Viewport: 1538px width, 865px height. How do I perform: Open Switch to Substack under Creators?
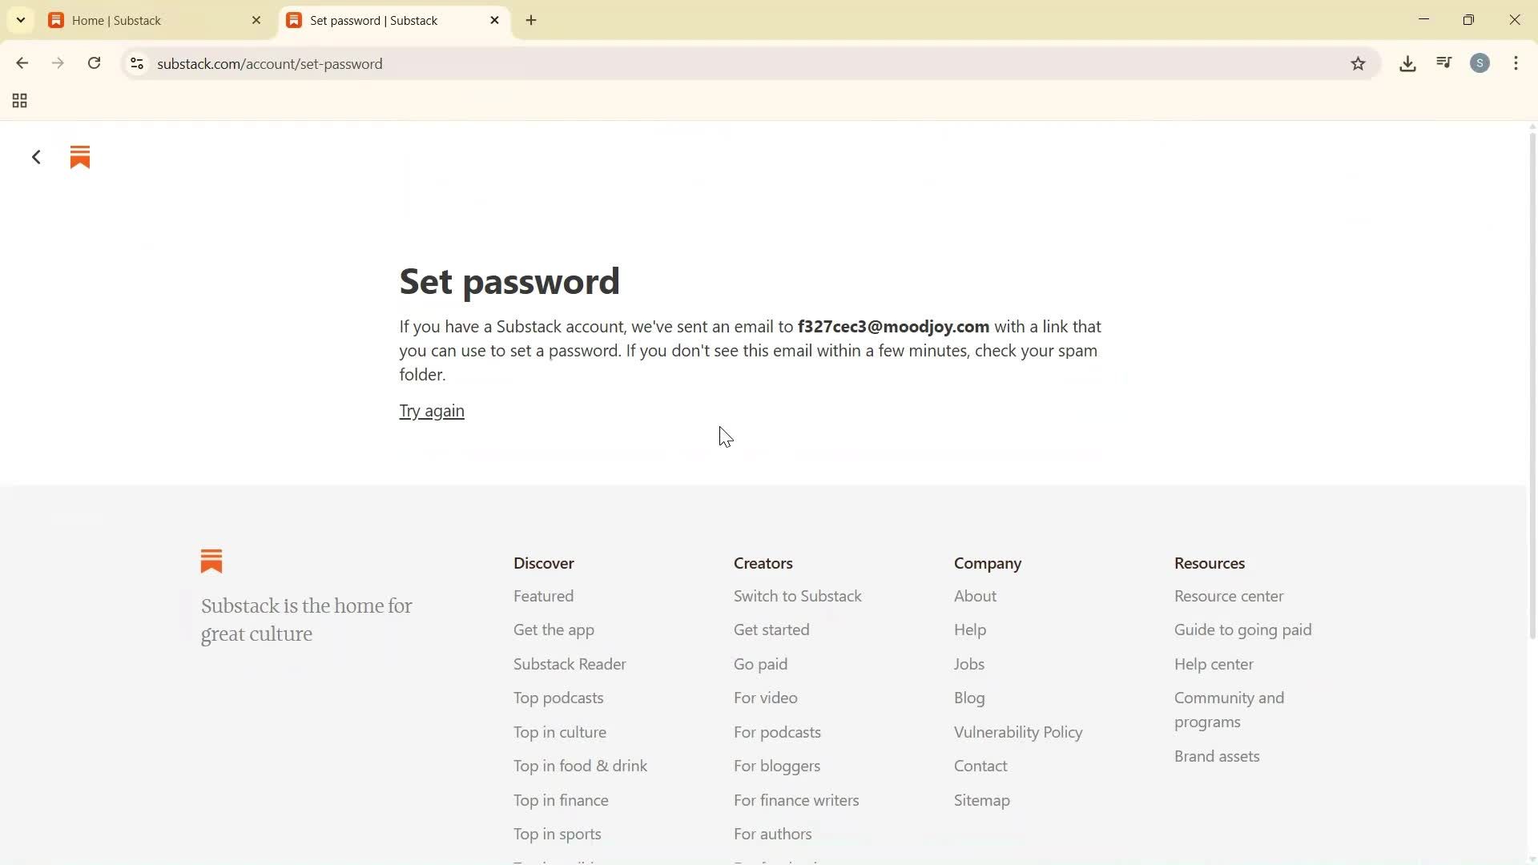797,596
